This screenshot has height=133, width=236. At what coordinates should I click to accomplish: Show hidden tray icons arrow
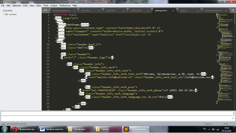coord(209,129)
